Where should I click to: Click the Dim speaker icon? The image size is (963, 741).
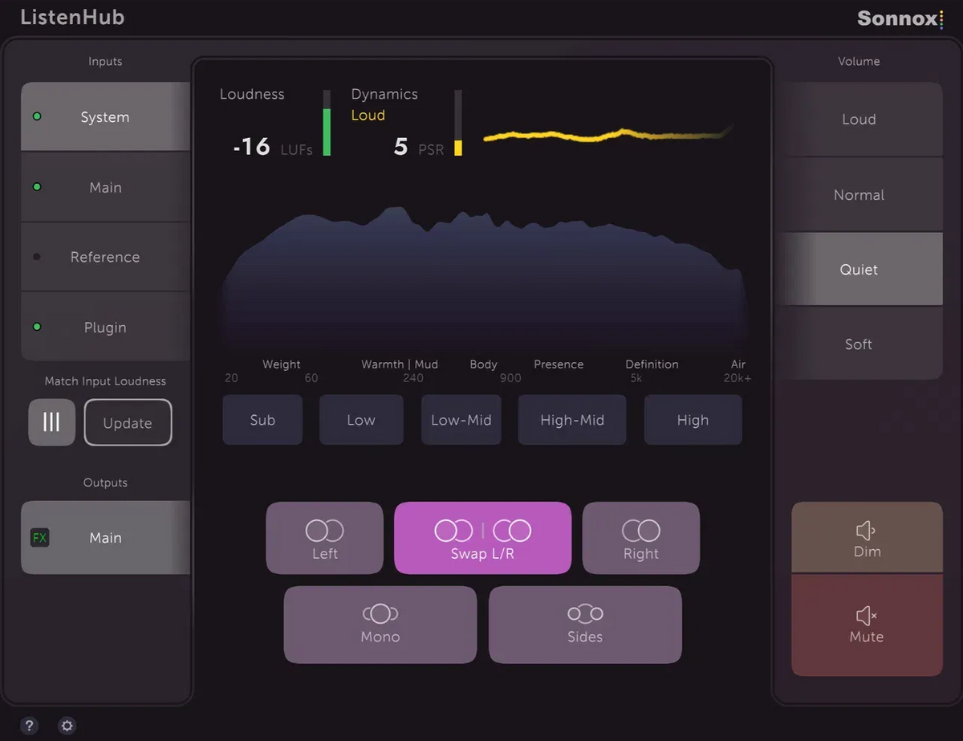click(867, 529)
